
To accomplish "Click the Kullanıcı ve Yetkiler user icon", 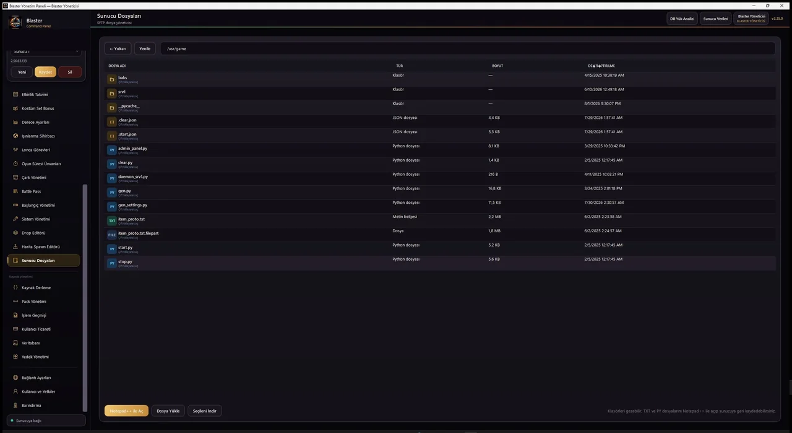I will tap(15, 391).
